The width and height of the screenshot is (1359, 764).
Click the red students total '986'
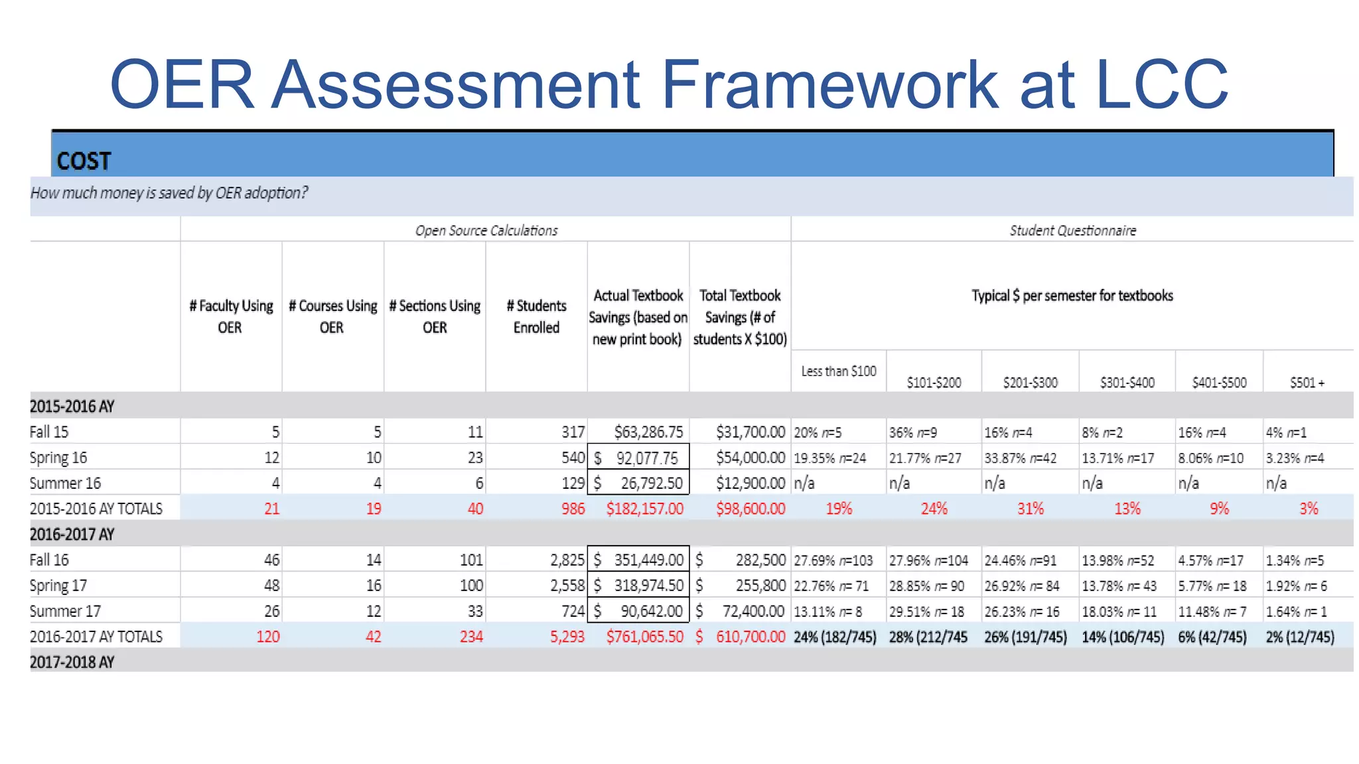click(x=573, y=509)
